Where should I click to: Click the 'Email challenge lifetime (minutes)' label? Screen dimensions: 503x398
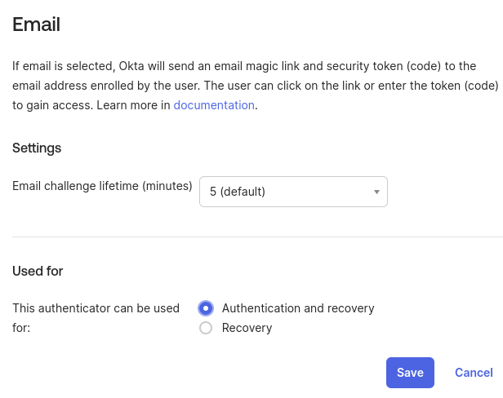(x=102, y=186)
